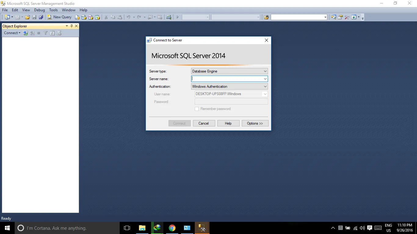Click the Options >> button
The height and width of the screenshot is (234, 417).
click(255, 123)
